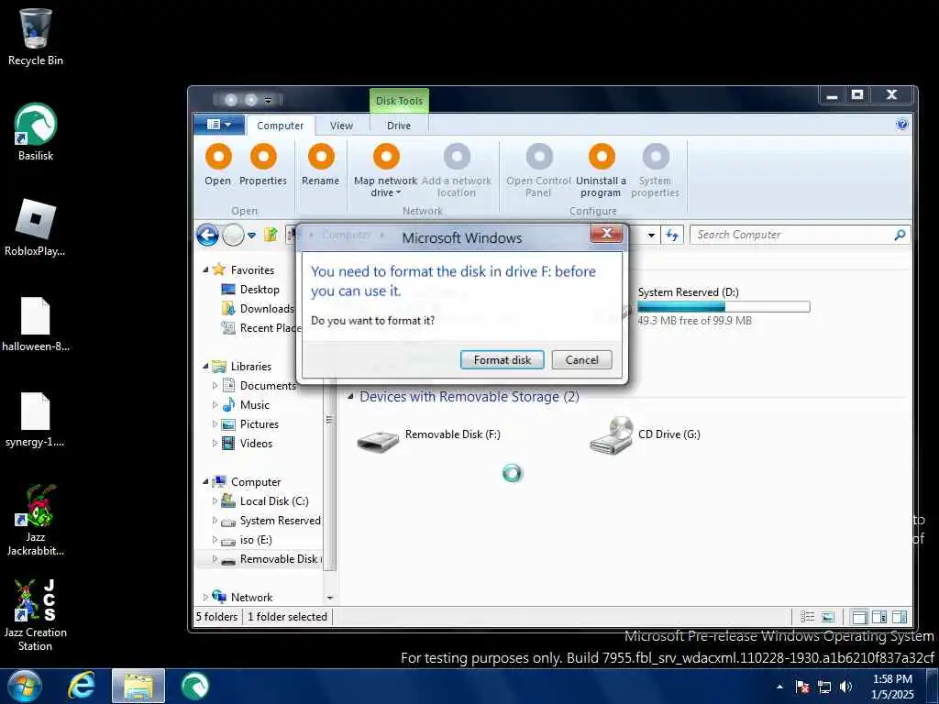Select the RobloxPlayer desktop icon

(x=36, y=227)
